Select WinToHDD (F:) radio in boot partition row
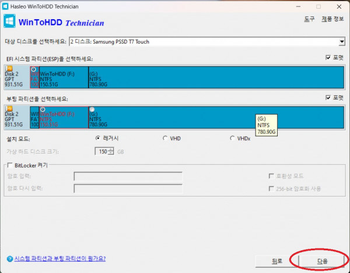This screenshot has height=273, width=350. point(43,109)
